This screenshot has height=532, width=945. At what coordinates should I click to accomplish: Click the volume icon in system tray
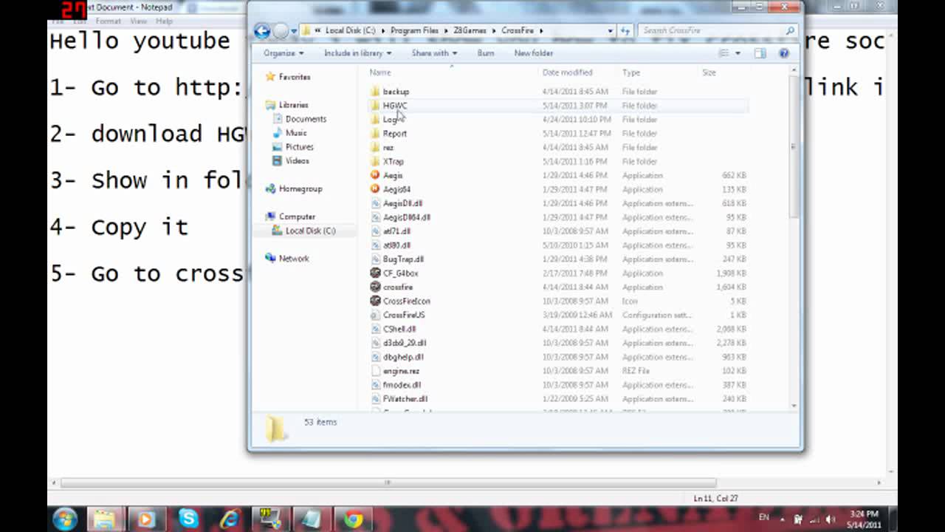[x=832, y=519]
